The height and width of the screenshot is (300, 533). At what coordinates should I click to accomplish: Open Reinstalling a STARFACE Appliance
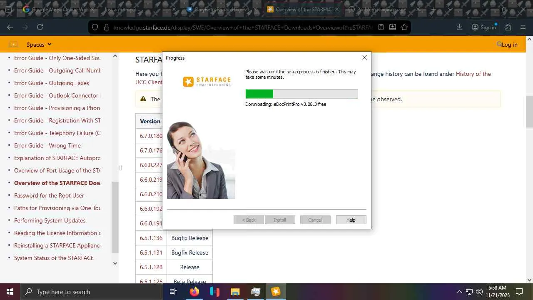(x=57, y=245)
